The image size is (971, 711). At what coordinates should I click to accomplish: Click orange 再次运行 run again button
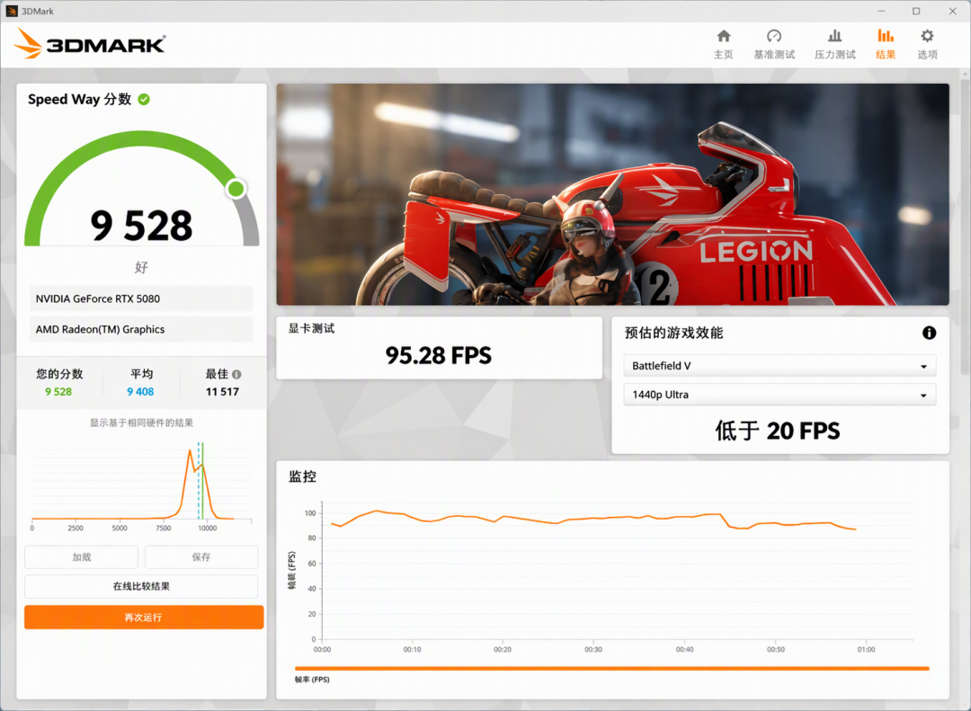point(144,617)
